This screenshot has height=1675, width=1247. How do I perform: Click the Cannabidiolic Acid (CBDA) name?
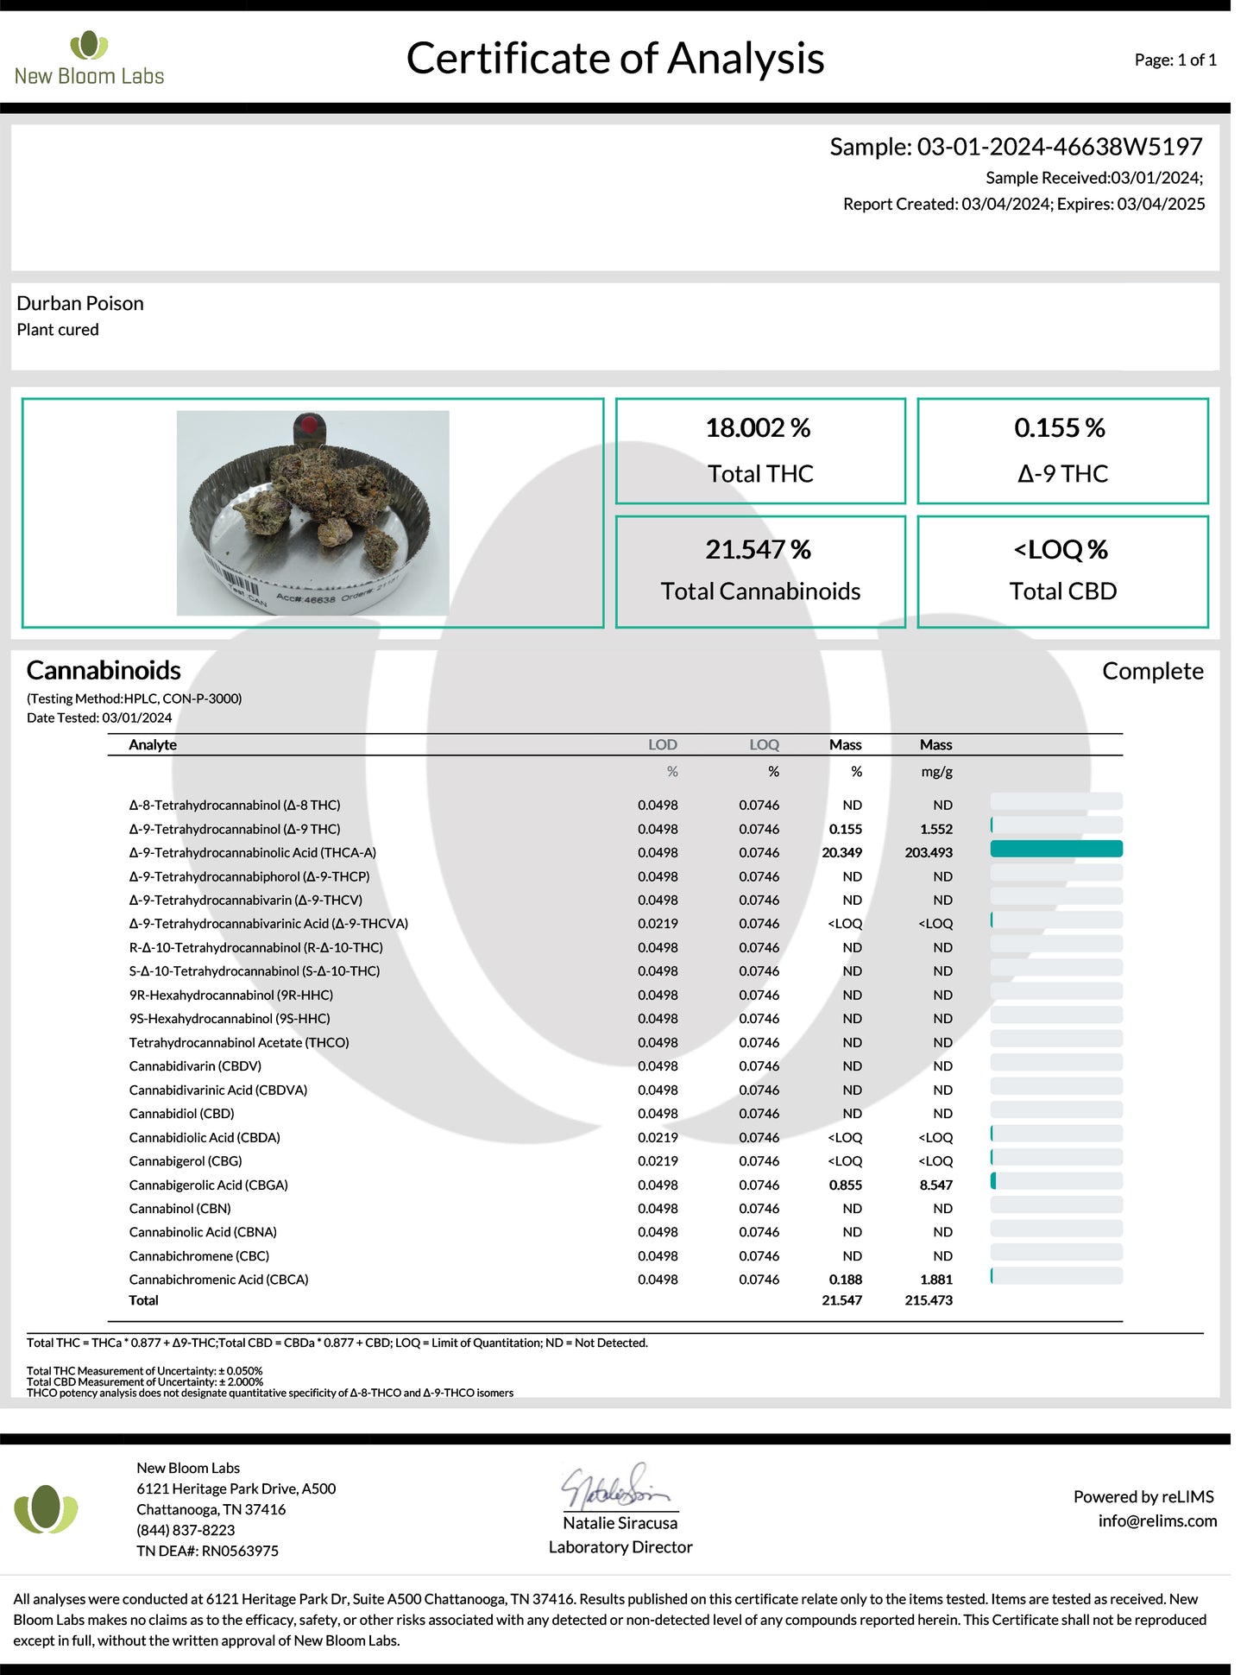[205, 1137]
